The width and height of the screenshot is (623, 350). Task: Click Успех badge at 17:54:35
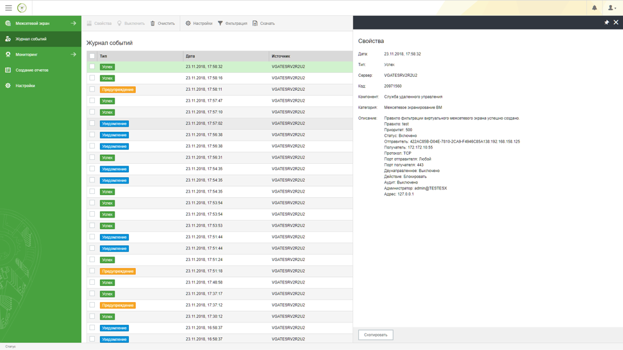[107, 192]
